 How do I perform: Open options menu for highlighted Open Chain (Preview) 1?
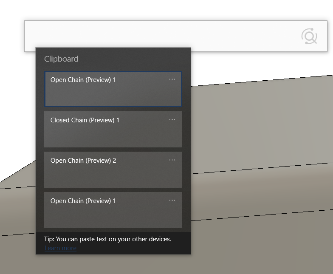tap(172, 79)
